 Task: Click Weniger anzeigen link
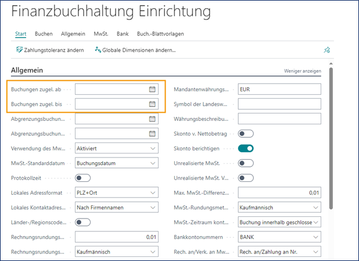point(303,71)
